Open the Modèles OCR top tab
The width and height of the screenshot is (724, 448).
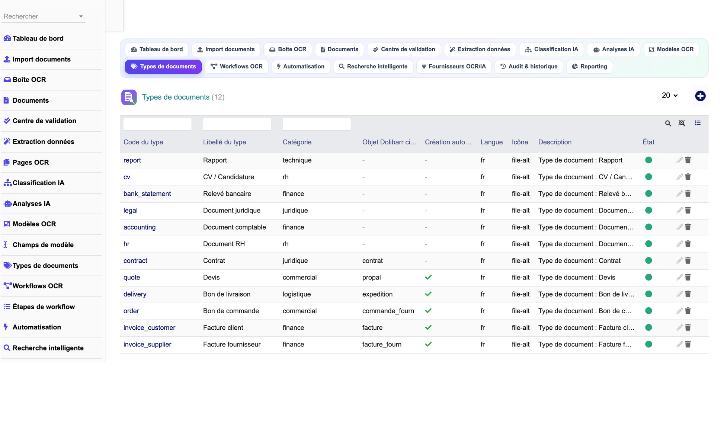[x=671, y=49]
